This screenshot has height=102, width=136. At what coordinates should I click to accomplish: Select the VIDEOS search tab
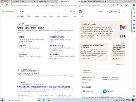pyautogui.click(x=44, y=16)
